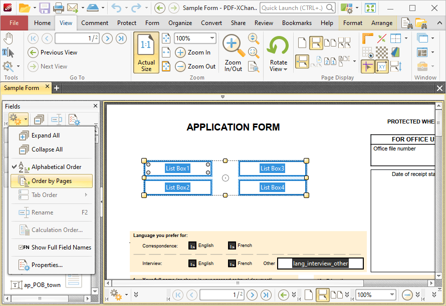
Task: Click Fit Visible zoom icon
Action: coord(166,66)
